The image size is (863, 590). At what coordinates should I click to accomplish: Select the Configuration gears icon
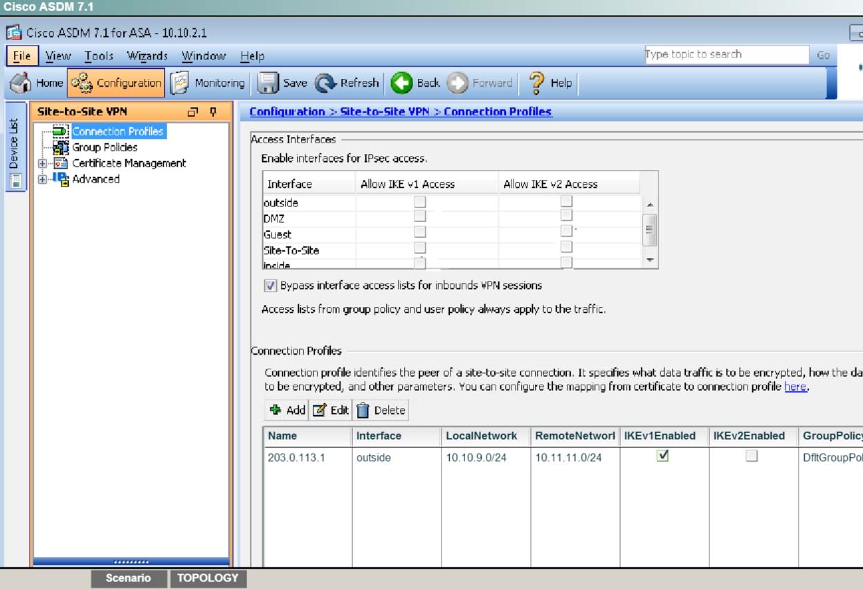point(82,83)
